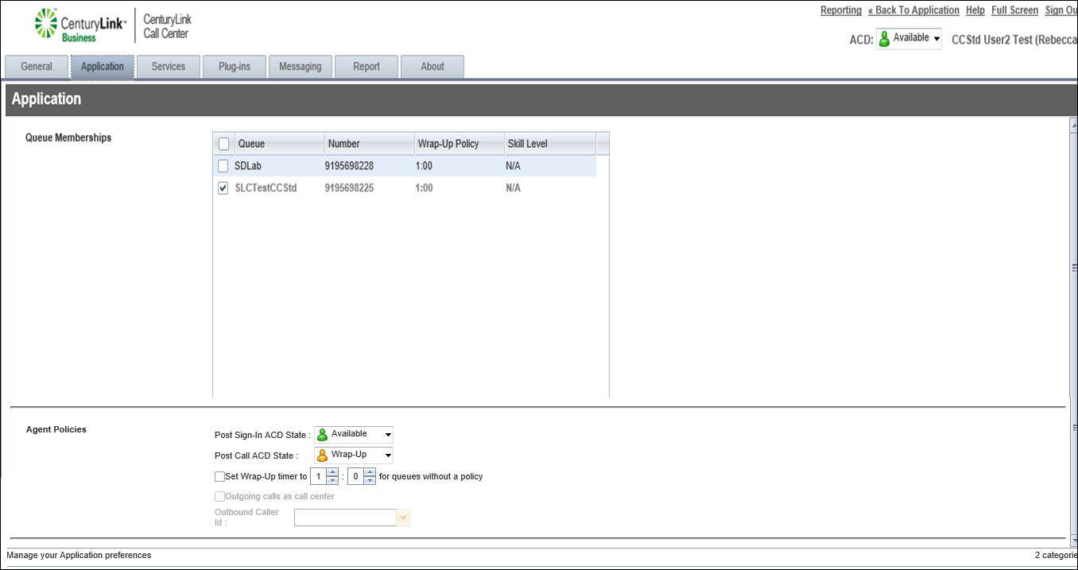Click the N/A skill level in SDLab row

click(513, 166)
